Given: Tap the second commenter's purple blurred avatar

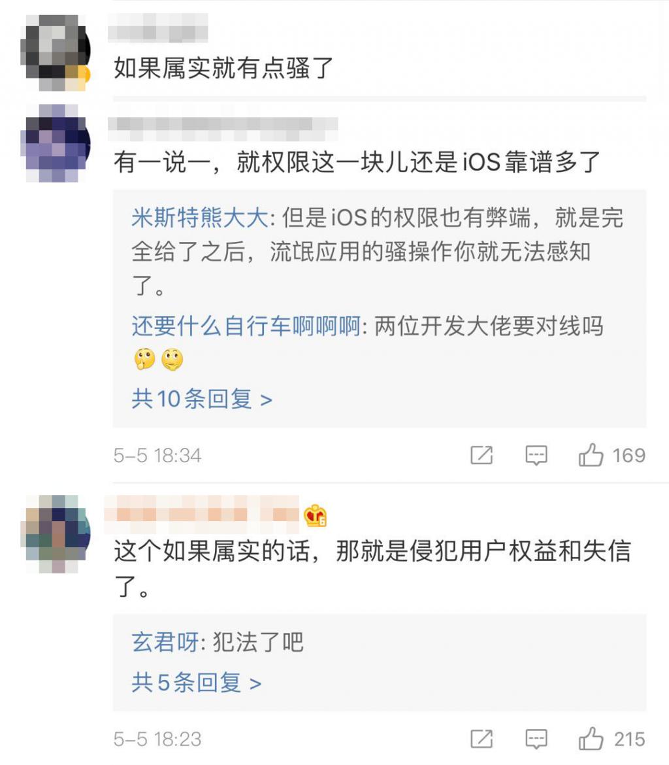Looking at the screenshot, I should (56, 143).
